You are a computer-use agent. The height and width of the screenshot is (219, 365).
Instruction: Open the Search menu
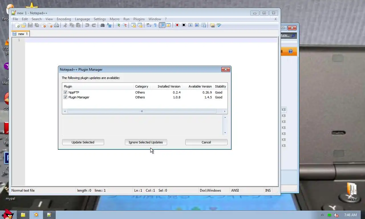point(36,19)
